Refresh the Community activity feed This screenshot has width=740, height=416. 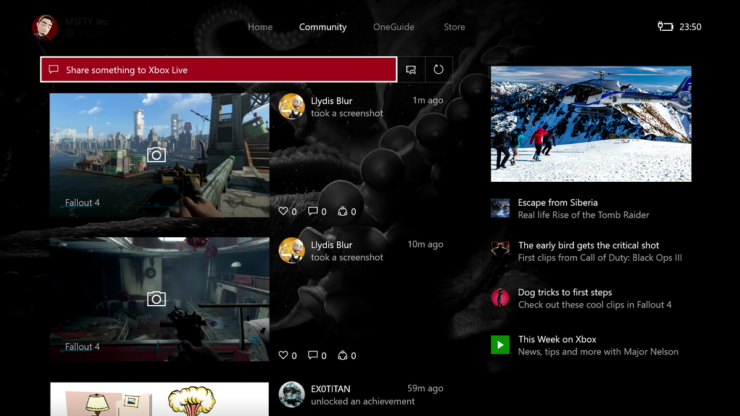[438, 69]
